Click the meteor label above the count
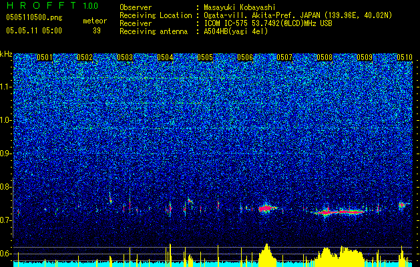This screenshot has width=420, height=267. (95, 21)
